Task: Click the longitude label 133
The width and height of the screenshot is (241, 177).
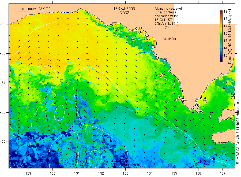Action: tap(125, 174)
